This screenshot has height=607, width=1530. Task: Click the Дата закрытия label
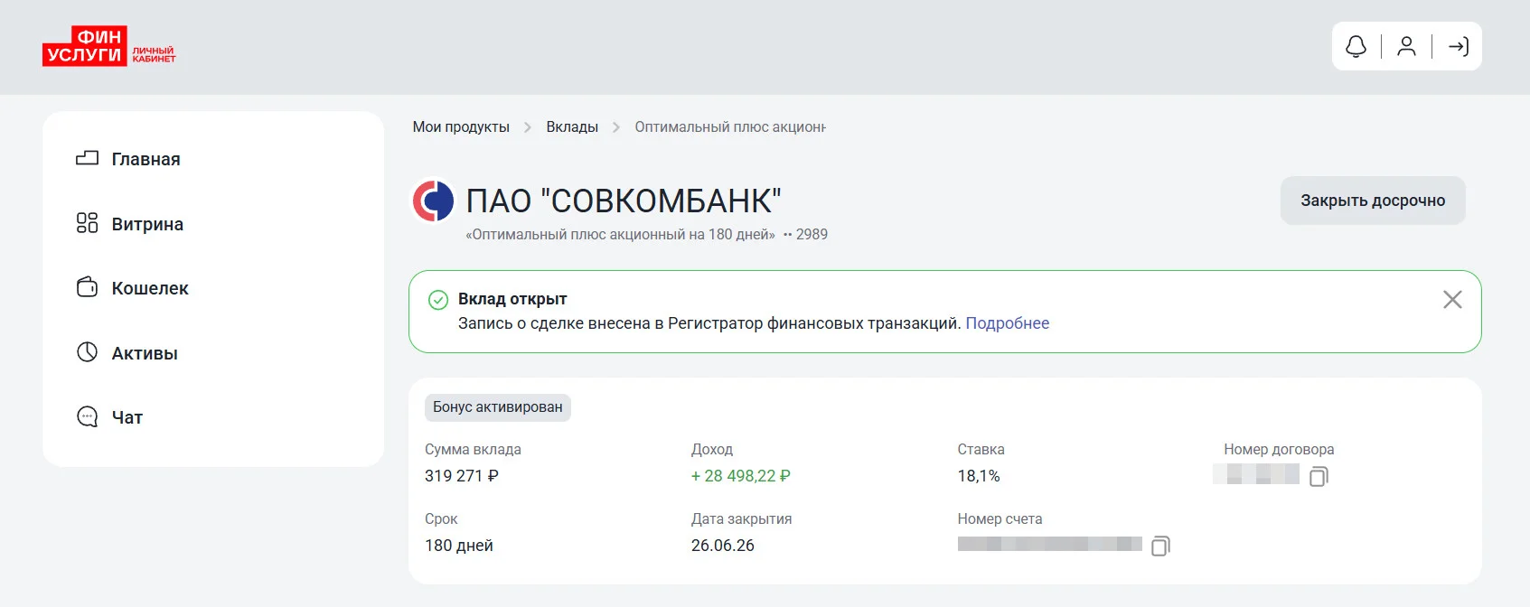point(741,519)
